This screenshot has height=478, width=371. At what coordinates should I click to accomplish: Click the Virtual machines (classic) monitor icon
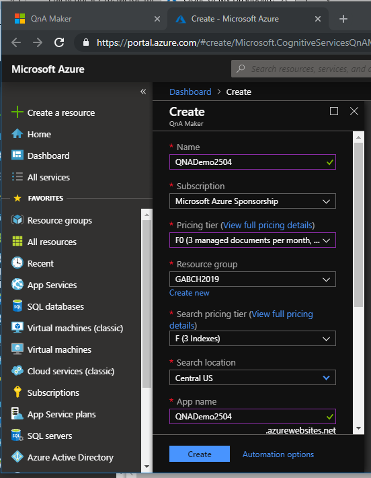17,327
